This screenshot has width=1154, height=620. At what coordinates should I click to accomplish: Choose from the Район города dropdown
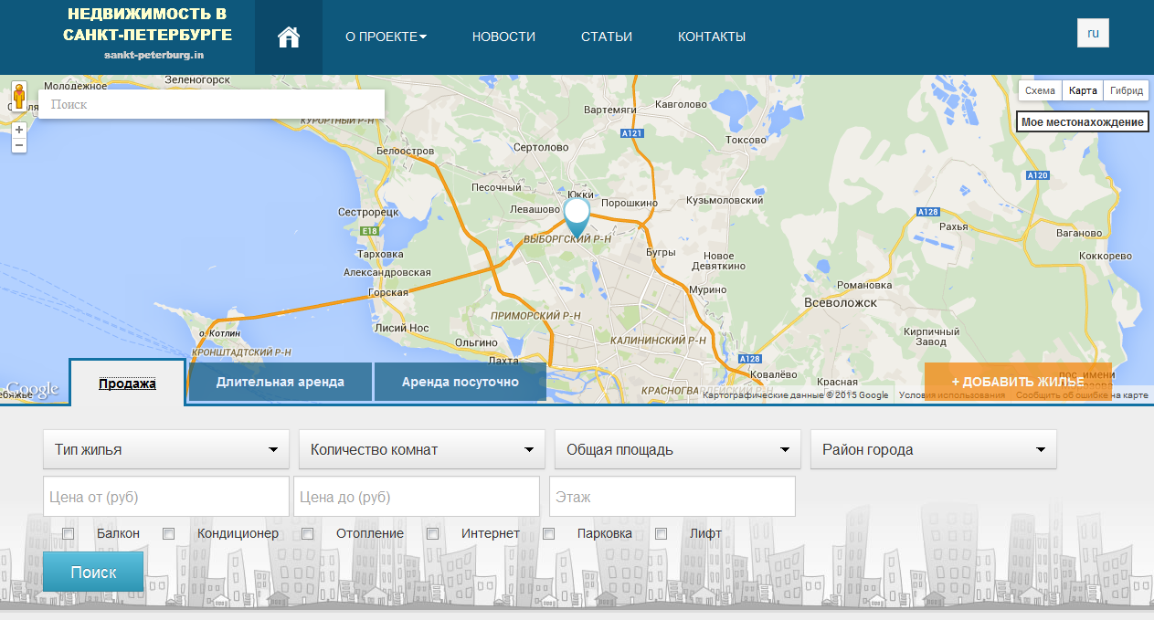pos(934,449)
